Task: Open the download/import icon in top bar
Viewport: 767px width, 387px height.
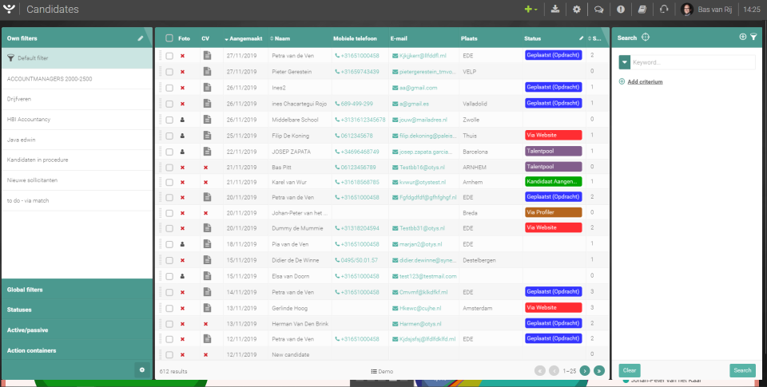Action: tap(555, 10)
